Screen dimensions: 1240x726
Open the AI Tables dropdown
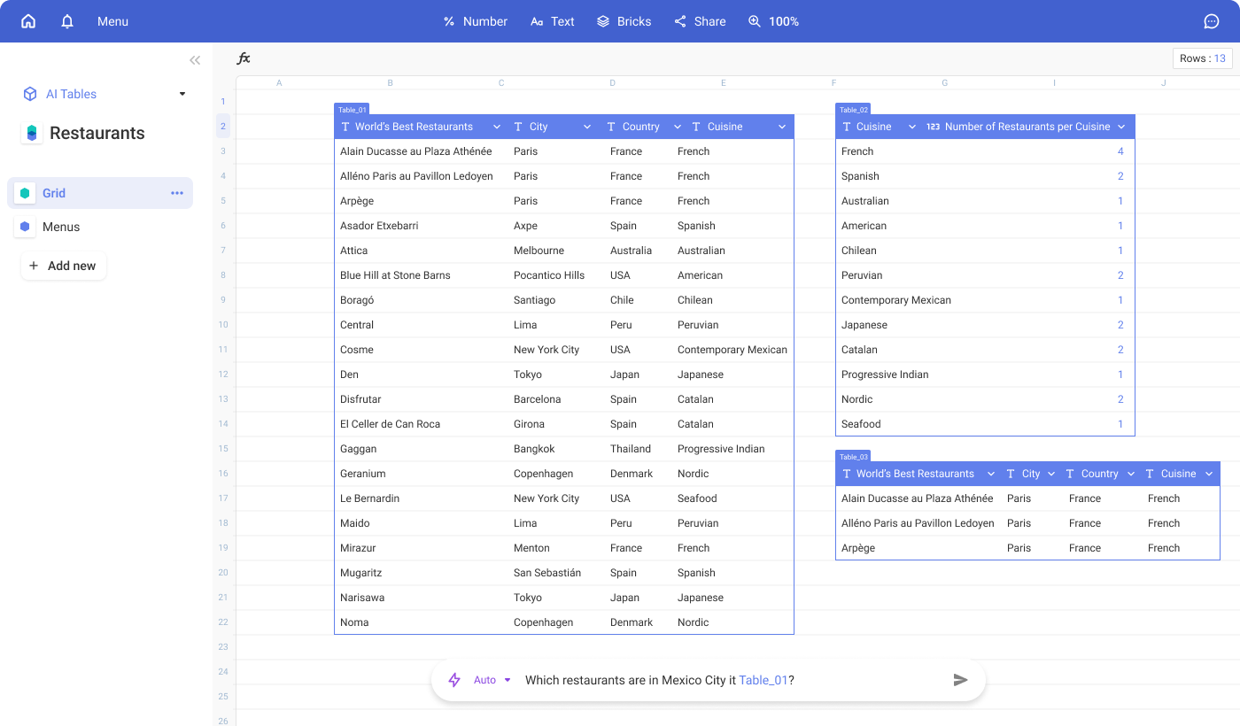point(182,94)
